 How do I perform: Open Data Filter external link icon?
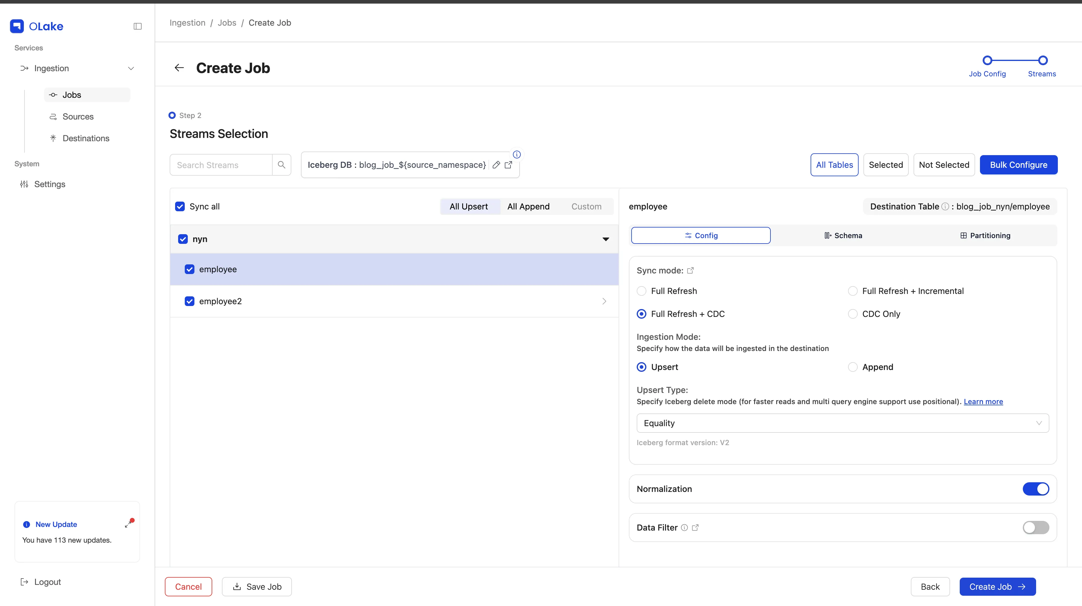[x=695, y=528]
